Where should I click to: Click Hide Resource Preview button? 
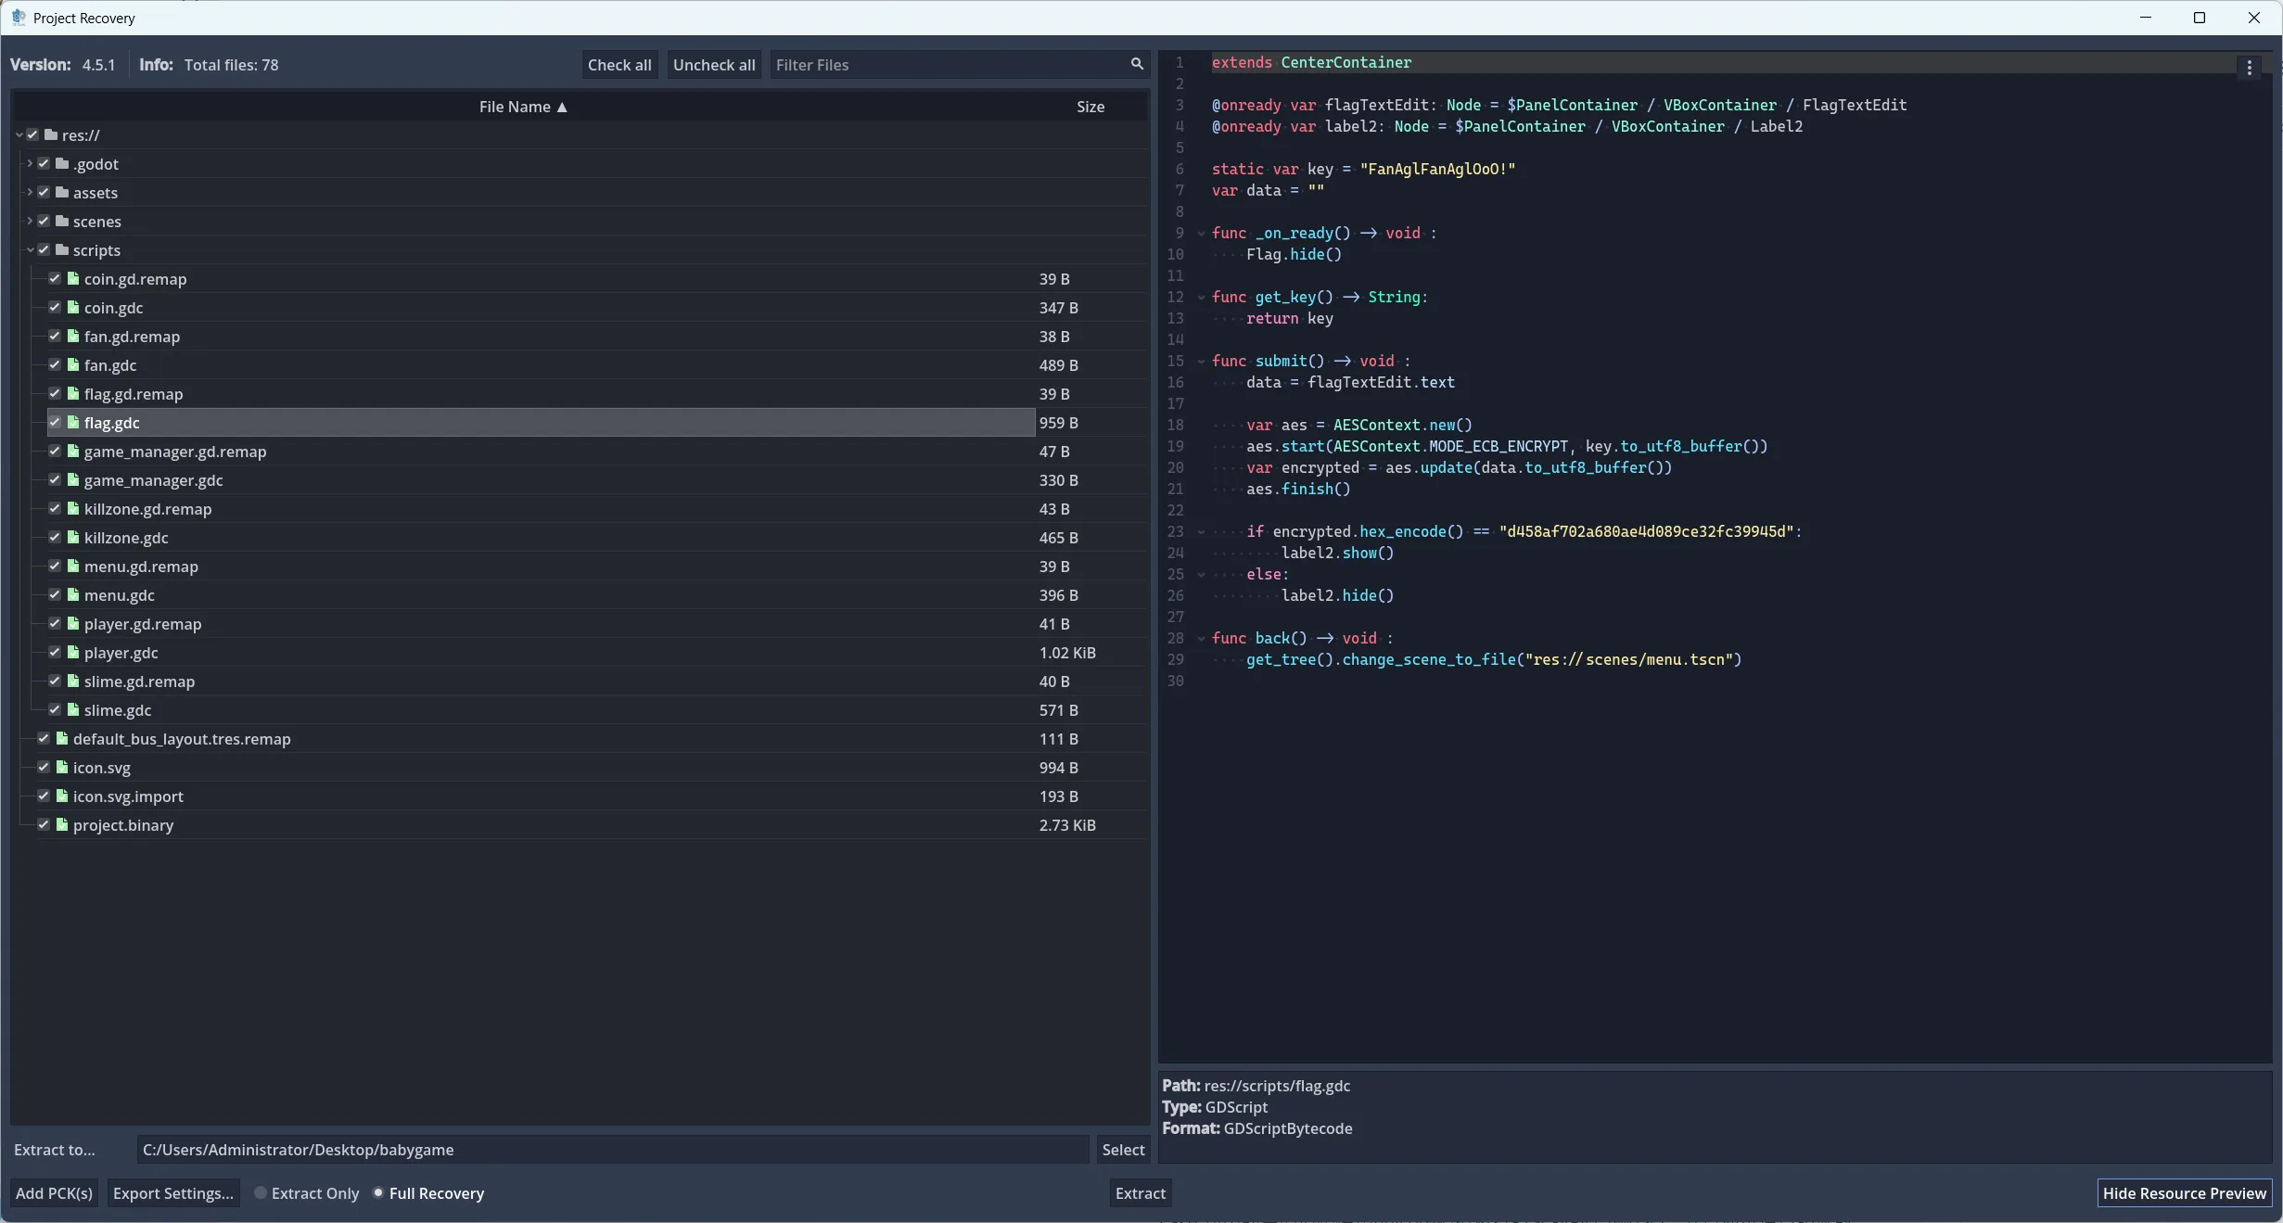(x=2184, y=1193)
